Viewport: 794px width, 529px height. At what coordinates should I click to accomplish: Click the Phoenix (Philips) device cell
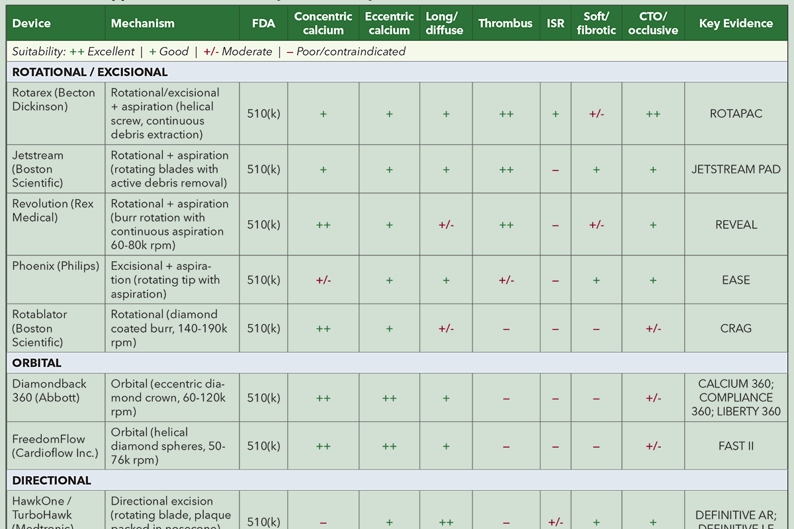[x=56, y=280]
